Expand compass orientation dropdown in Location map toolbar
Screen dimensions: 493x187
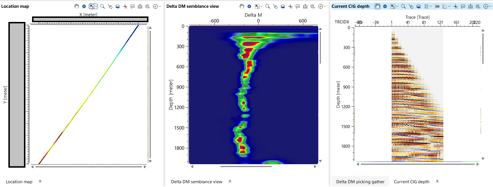click(159, 6)
